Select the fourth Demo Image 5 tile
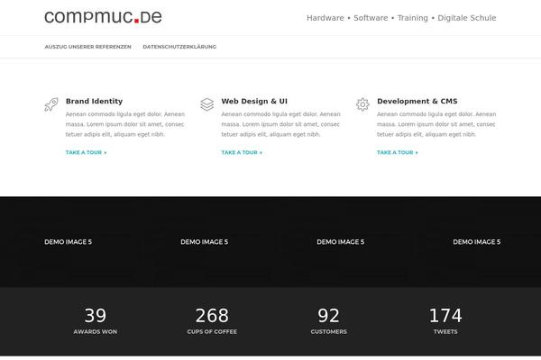This screenshot has width=541, height=360. coord(476,242)
